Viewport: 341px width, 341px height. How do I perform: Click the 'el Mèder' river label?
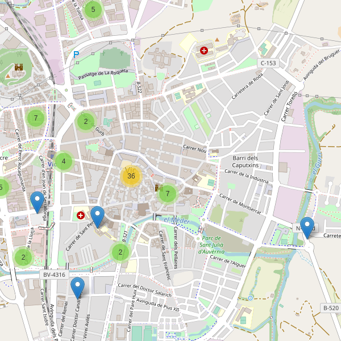177,221
